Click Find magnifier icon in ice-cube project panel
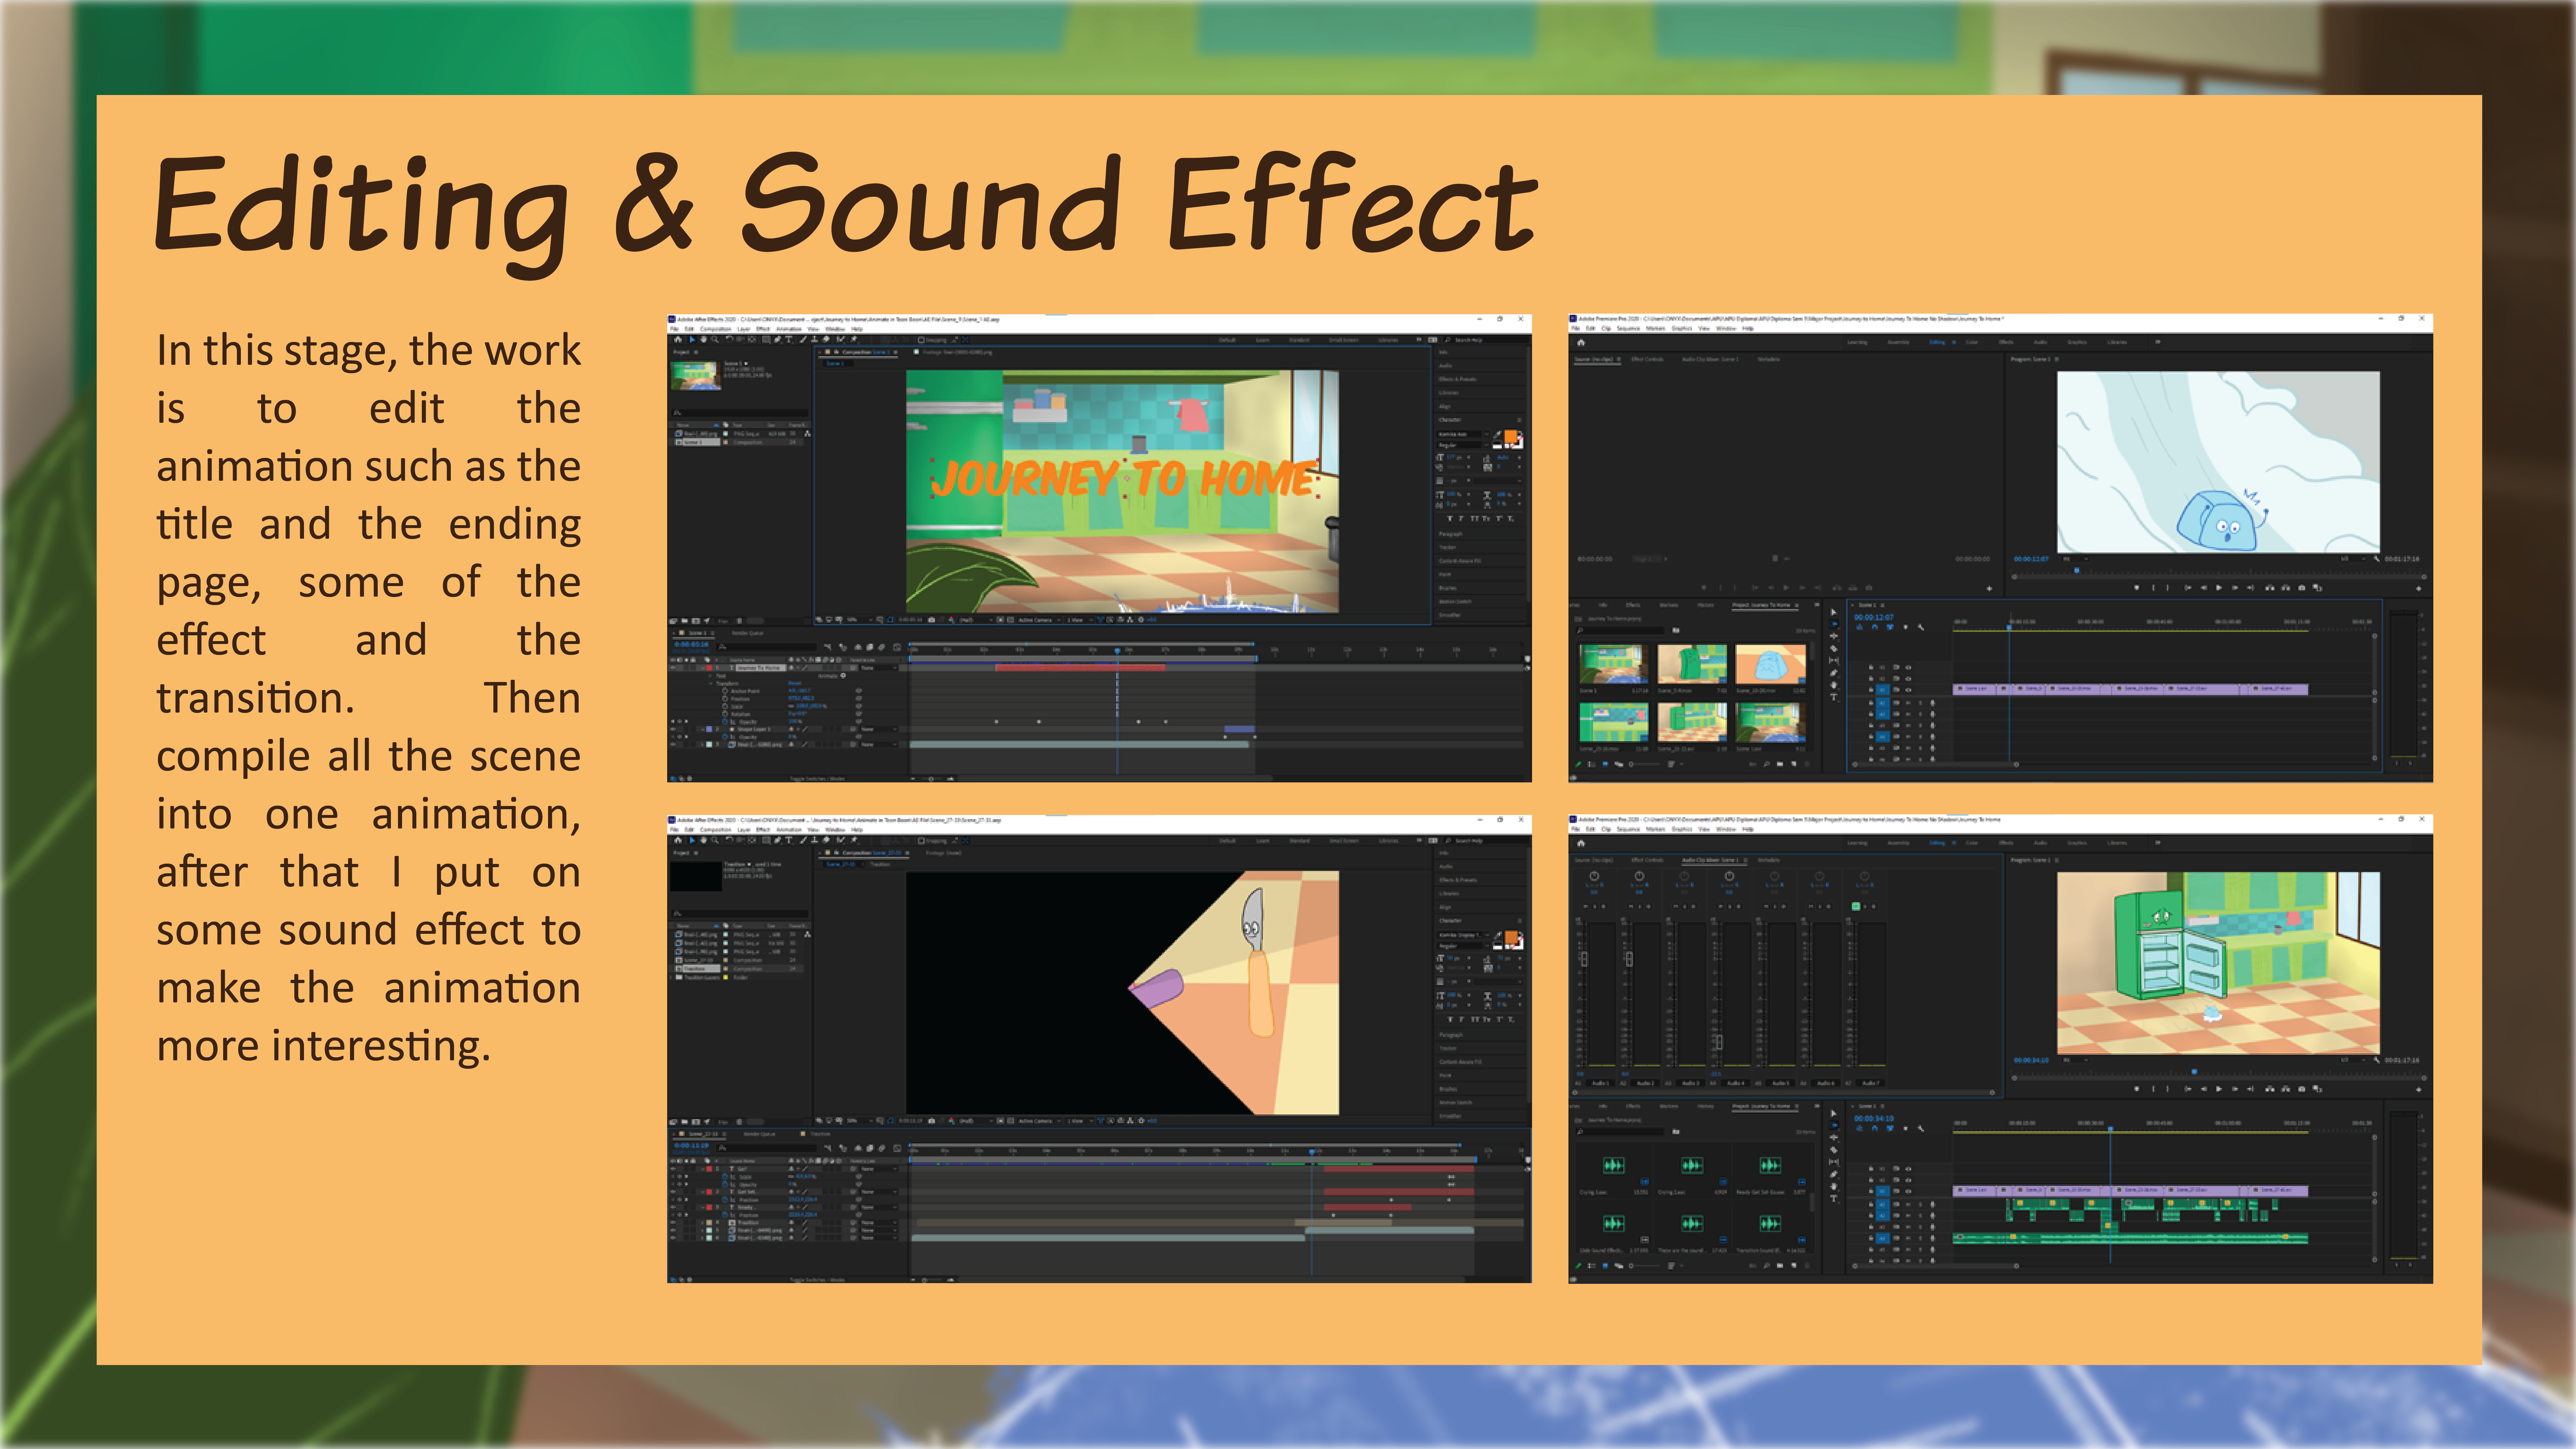 [x=1767, y=764]
